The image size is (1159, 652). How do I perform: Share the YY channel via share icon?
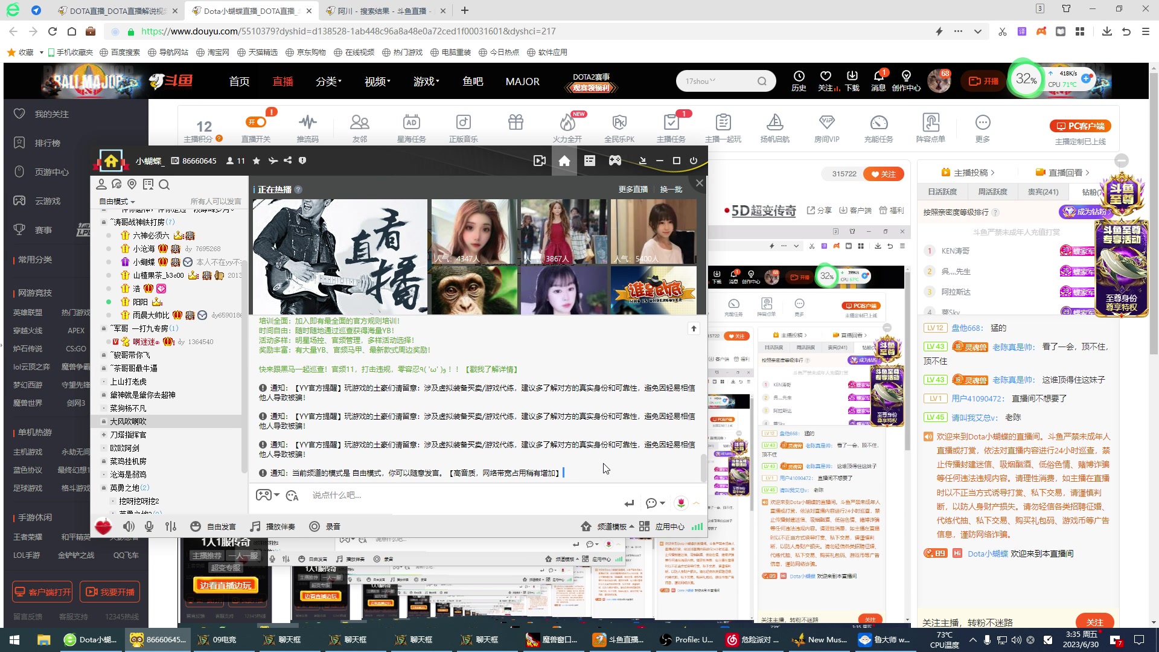pos(287,161)
